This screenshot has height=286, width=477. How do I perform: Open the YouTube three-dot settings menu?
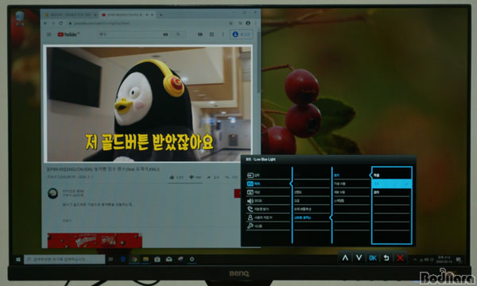(x=223, y=34)
